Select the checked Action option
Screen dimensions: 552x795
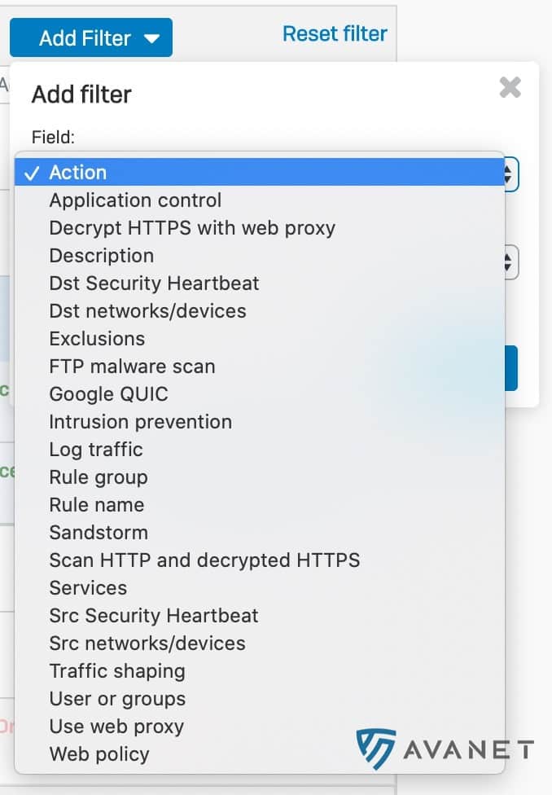pos(78,172)
